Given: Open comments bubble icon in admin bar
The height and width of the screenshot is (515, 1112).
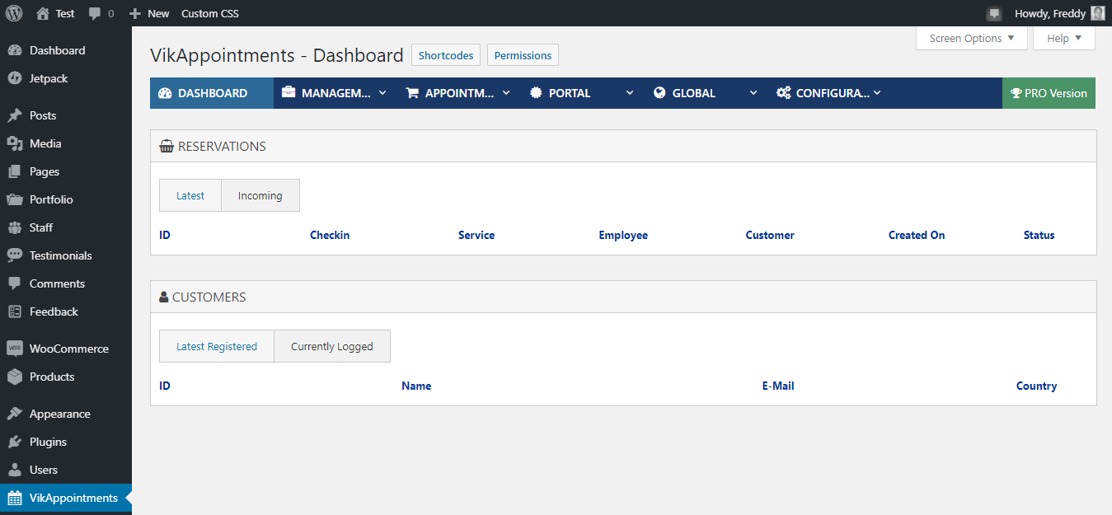Looking at the screenshot, I should [95, 14].
